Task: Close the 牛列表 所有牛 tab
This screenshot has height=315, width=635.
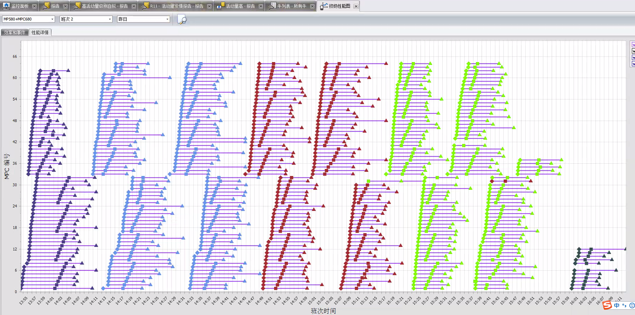Action: (312, 6)
